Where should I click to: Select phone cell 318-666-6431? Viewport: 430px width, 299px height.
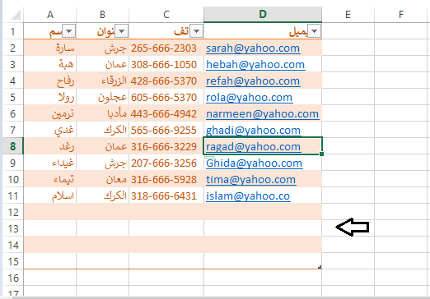(166, 196)
